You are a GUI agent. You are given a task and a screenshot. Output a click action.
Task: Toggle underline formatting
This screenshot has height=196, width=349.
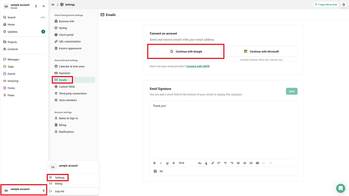[167, 163]
